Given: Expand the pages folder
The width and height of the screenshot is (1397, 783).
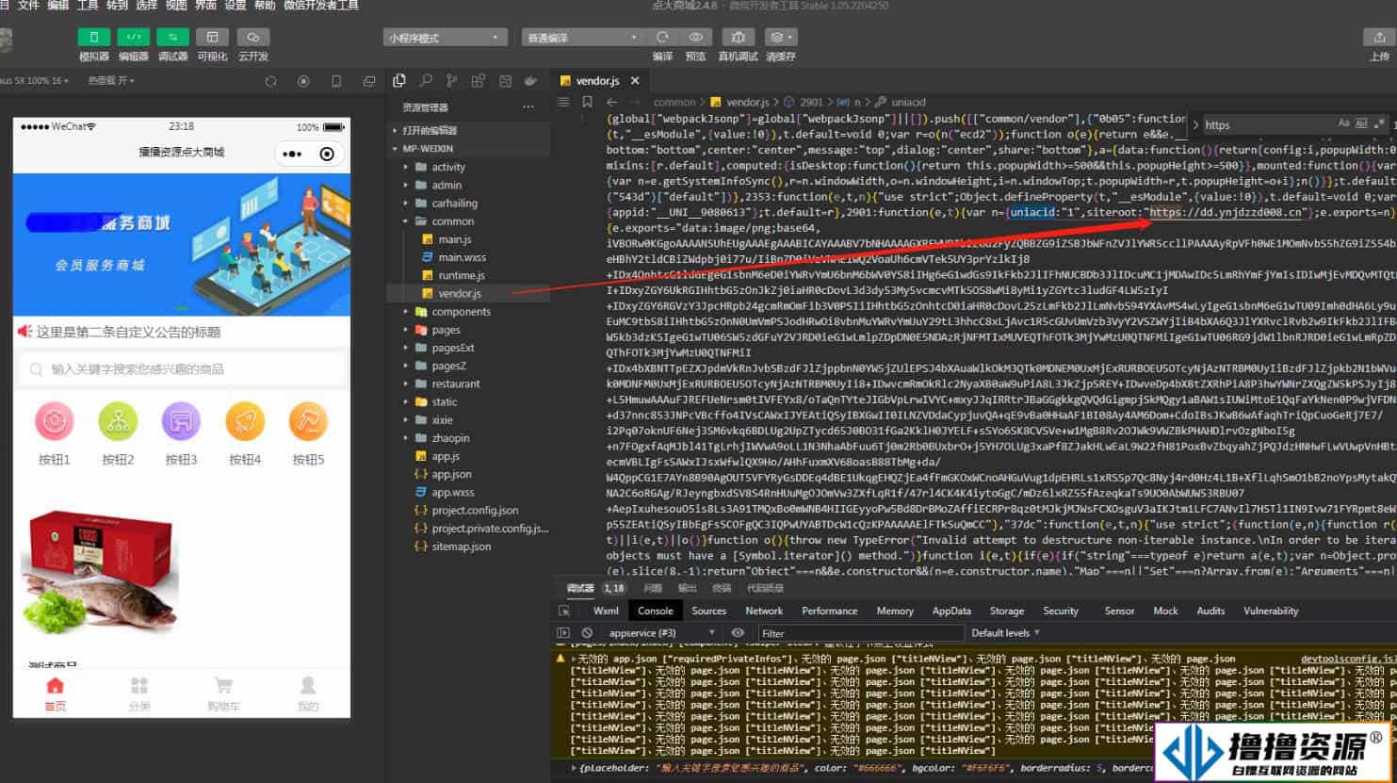Looking at the screenshot, I should [x=469, y=330].
